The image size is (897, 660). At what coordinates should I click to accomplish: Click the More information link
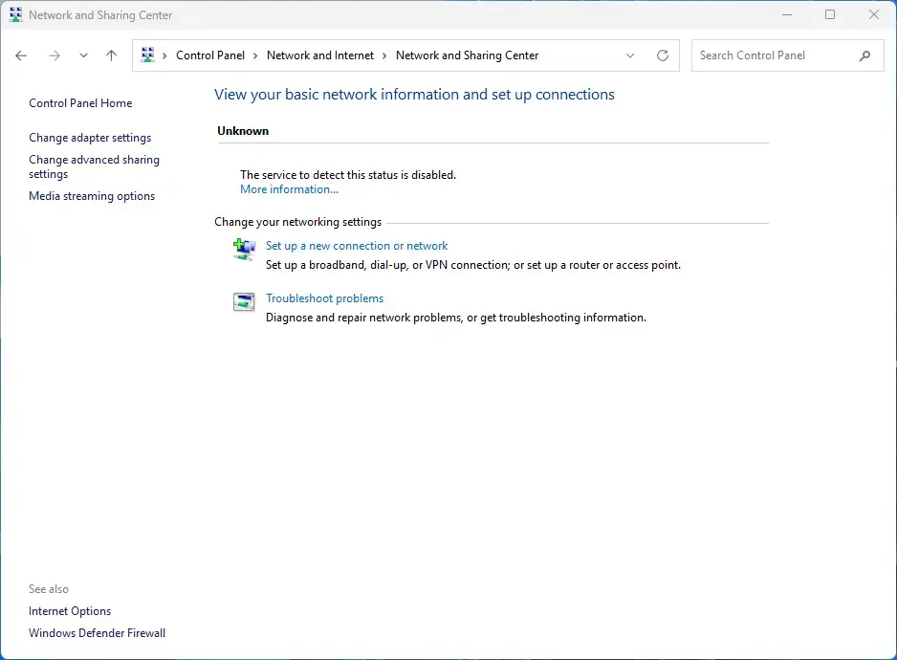coord(289,189)
